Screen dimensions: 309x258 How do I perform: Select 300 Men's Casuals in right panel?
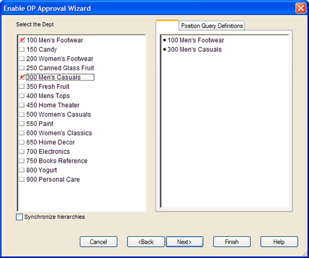point(194,50)
